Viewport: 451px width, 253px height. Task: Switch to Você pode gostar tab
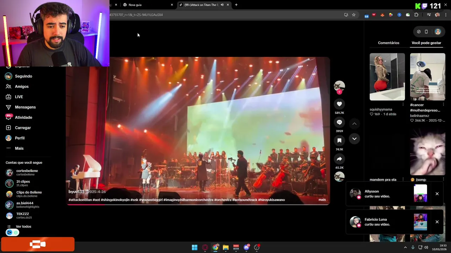coord(426,43)
